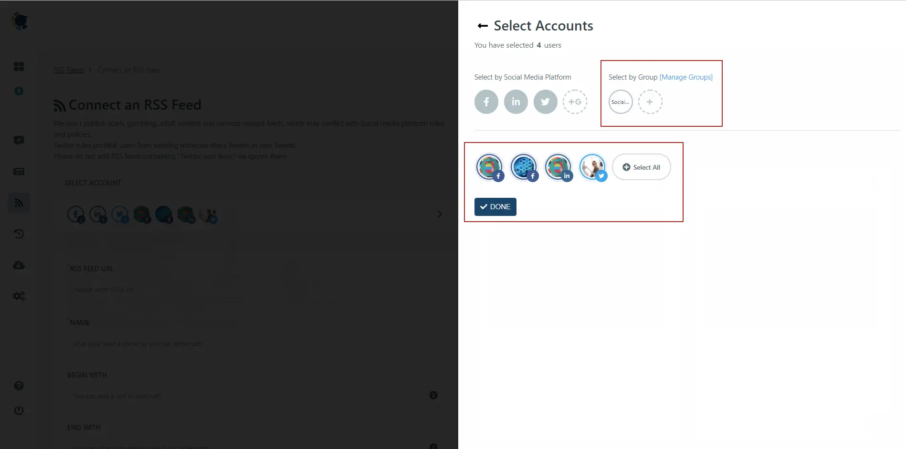Filter accounts by the LinkedIn platform icon
Image resolution: width=906 pixels, height=449 pixels.
click(516, 102)
